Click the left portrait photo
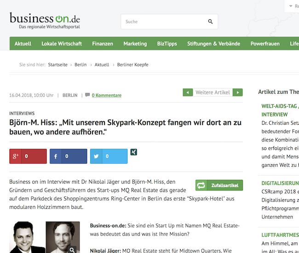This screenshot has height=253, width=299. pyautogui.click(x=28, y=237)
